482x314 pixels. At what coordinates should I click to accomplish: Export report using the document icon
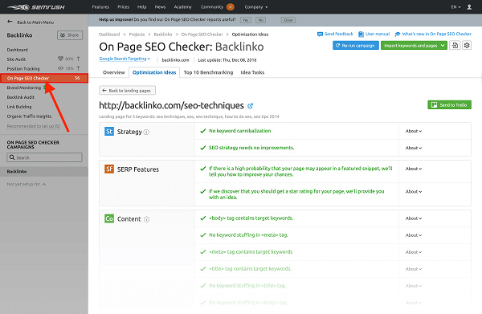455,46
